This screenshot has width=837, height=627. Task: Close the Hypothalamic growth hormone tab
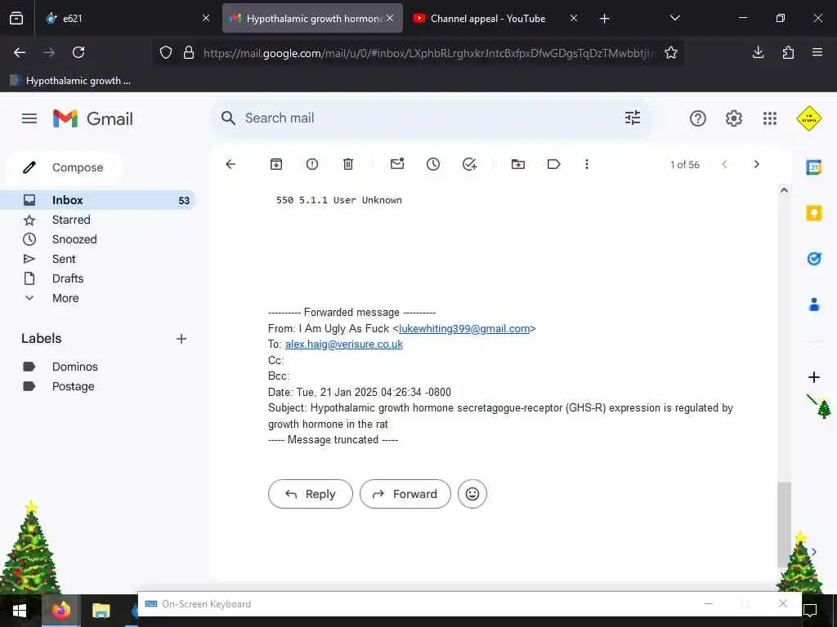point(390,18)
